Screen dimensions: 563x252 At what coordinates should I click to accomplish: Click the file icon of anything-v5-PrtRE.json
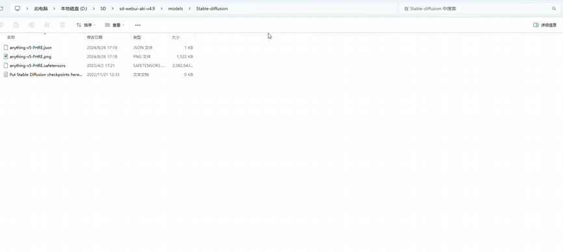[5, 47]
